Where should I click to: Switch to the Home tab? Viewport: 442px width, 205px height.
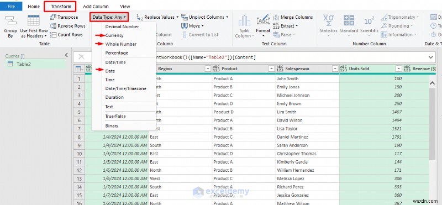pos(34,7)
